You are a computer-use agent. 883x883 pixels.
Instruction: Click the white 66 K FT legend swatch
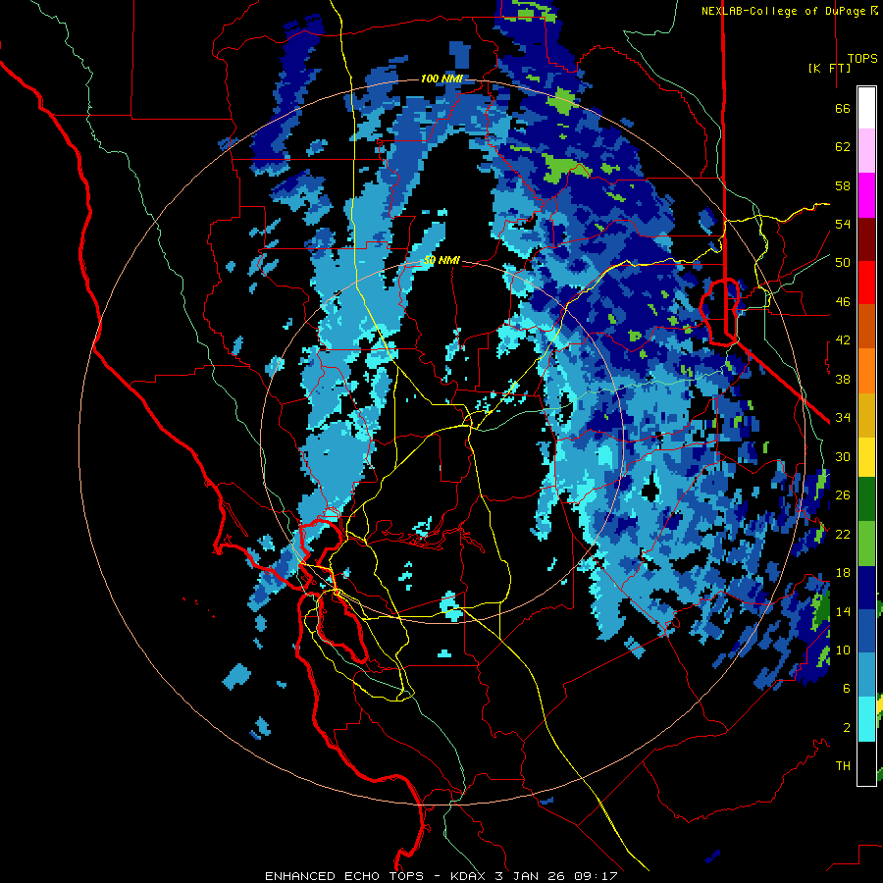click(866, 108)
